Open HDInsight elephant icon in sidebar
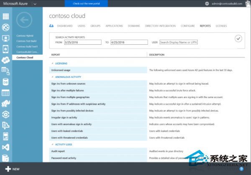The image size is (251, 175). (x=6, y=104)
